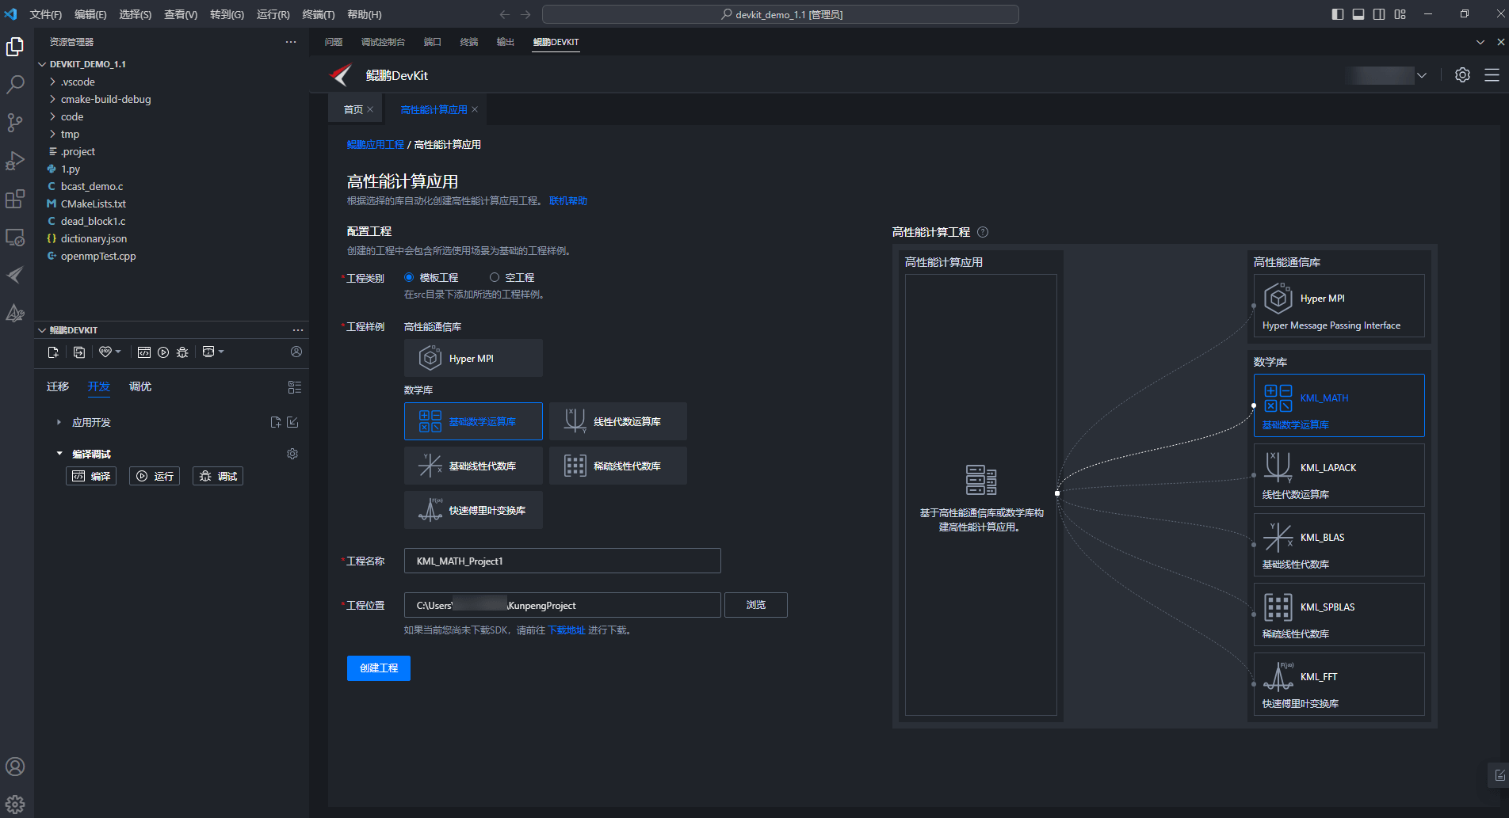Click the import project icon in DevKit toolbar

(79, 352)
